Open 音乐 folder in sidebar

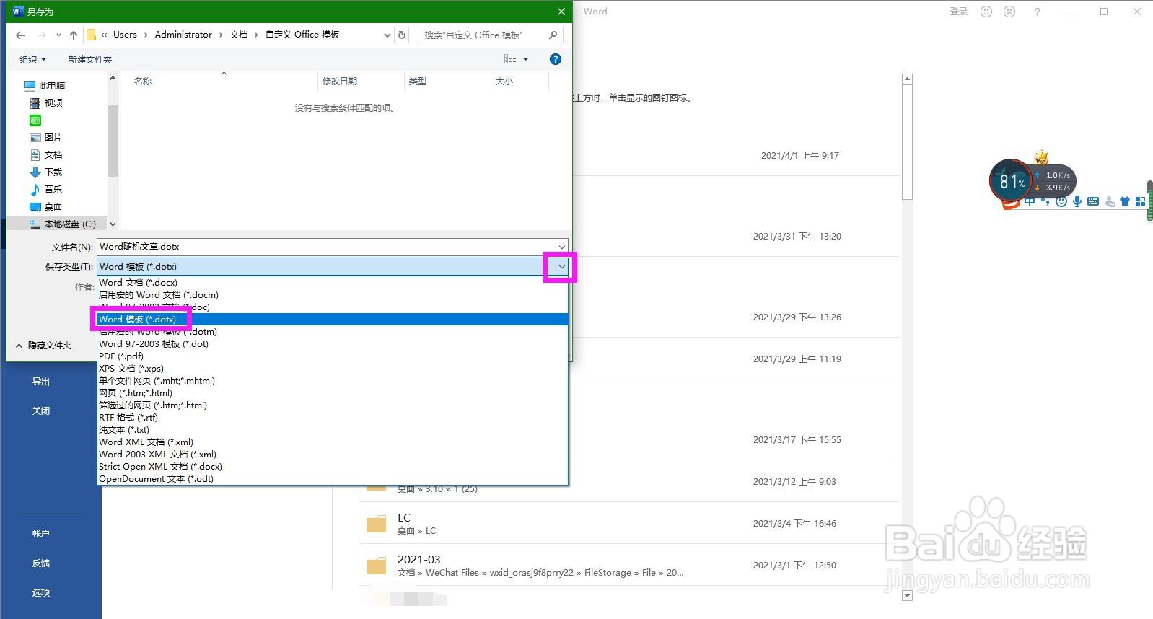46,189
